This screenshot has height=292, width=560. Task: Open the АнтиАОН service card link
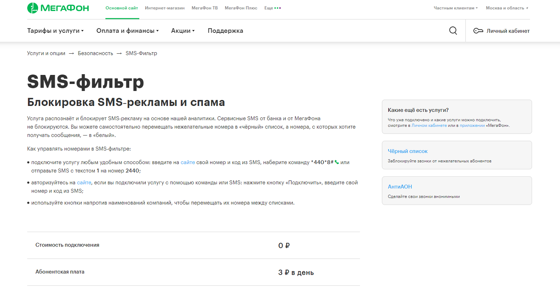coord(400,186)
